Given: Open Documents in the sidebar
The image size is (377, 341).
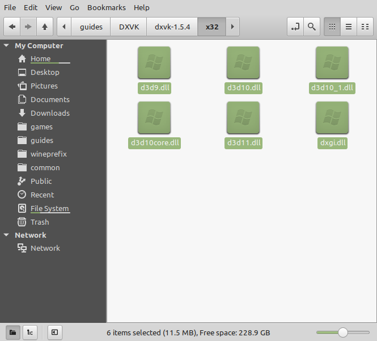Looking at the screenshot, I should (x=50, y=99).
